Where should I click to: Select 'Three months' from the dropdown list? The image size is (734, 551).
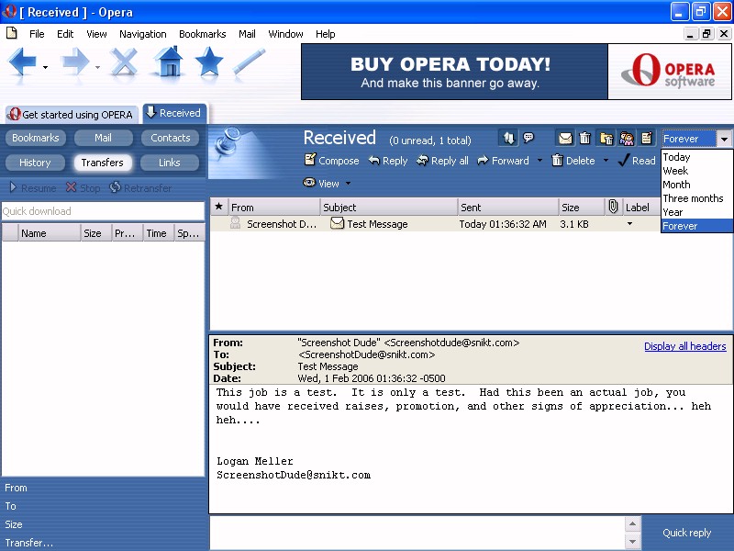click(693, 198)
